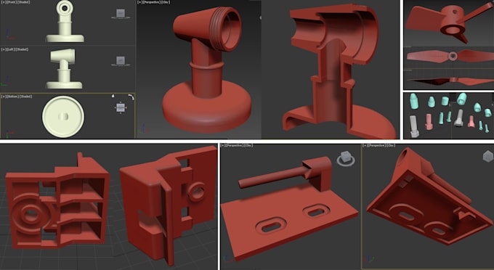Open [Clay] label above the flat plate with rod
The height and width of the screenshot is (270, 494).
click(249, 145)
